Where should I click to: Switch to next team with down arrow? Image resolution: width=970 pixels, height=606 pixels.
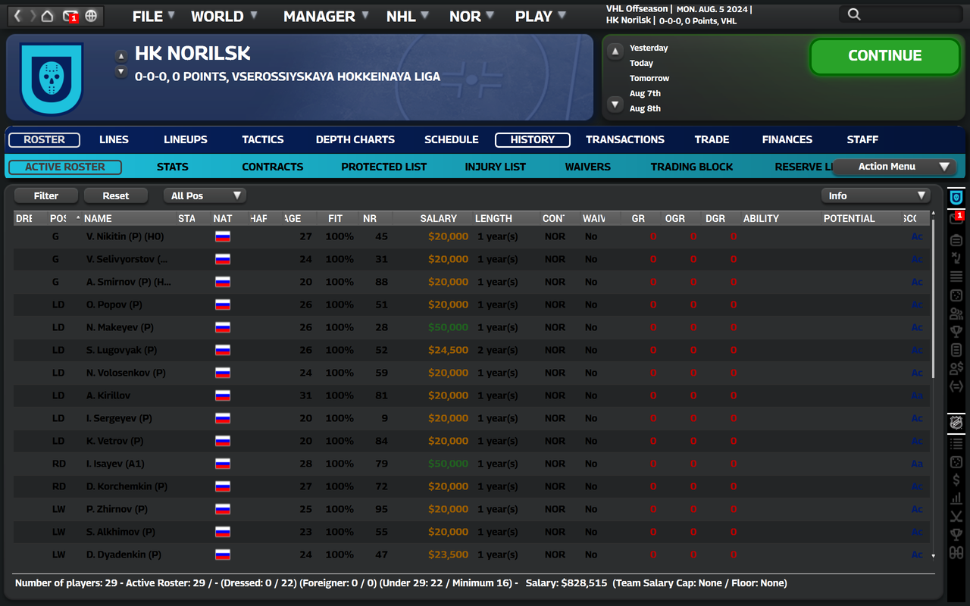120,72
